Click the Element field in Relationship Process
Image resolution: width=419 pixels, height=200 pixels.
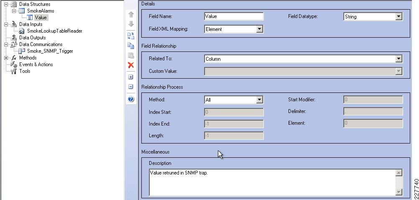pos(373,123)
